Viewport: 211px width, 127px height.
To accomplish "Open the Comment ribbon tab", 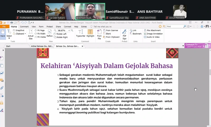I will (x=24, y=26).
